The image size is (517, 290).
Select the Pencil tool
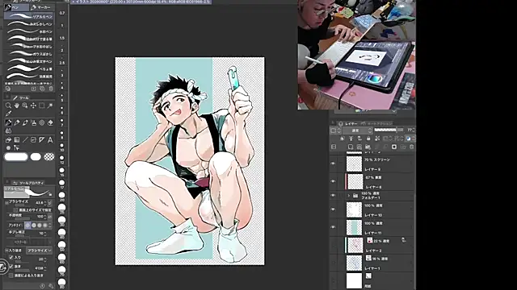click(17, 122)
